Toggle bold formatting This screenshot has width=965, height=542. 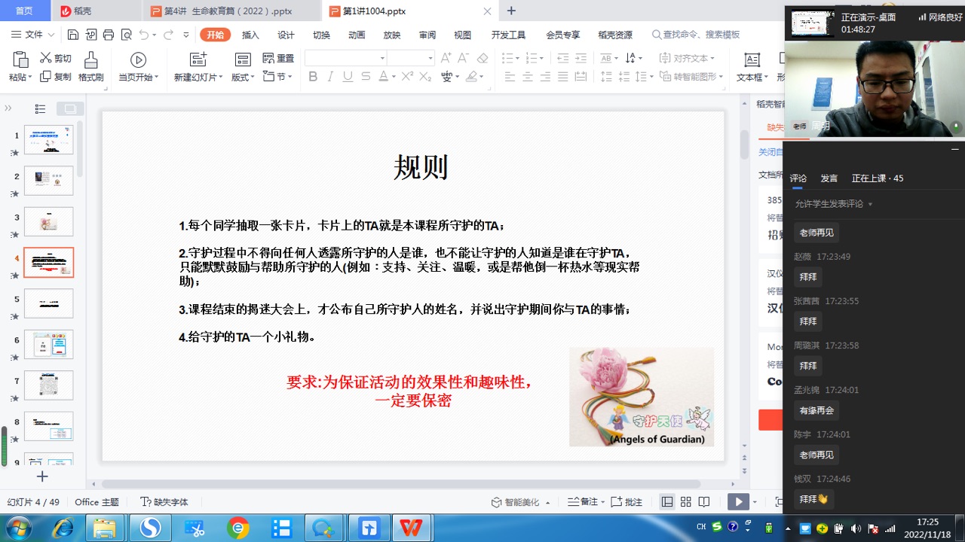[x=313, y=77]
